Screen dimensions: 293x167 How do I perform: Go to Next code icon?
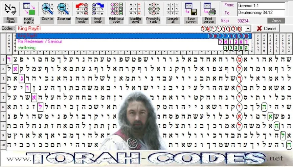tap(98, 9)
